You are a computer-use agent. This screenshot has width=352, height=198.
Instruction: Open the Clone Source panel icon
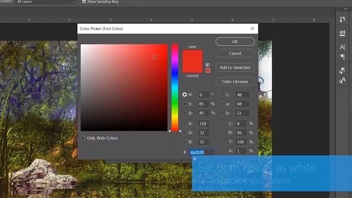(x=342, y=33)
